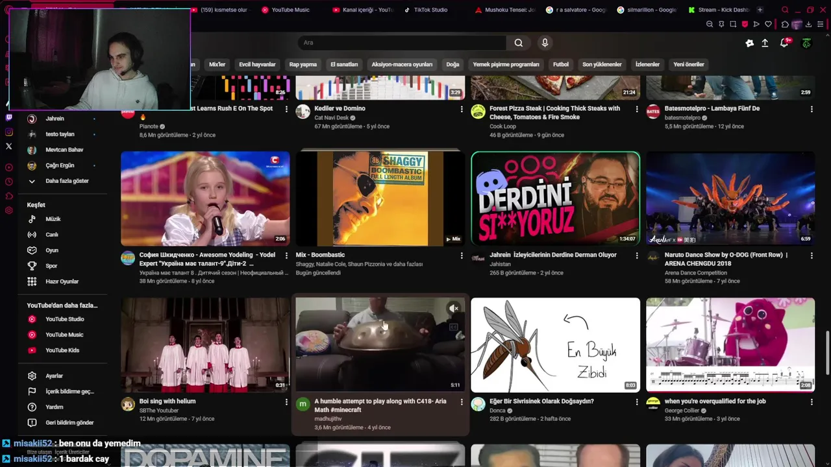
Task: Open options menu for Naruto Dance Show video
Action: 812,256
